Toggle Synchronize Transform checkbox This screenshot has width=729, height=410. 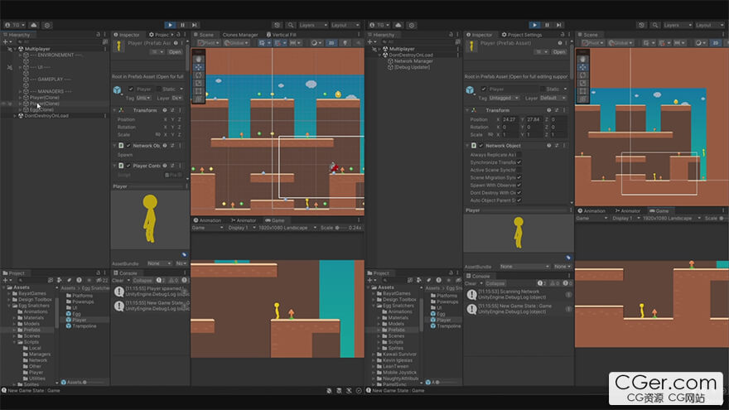[x=519, y=162]
